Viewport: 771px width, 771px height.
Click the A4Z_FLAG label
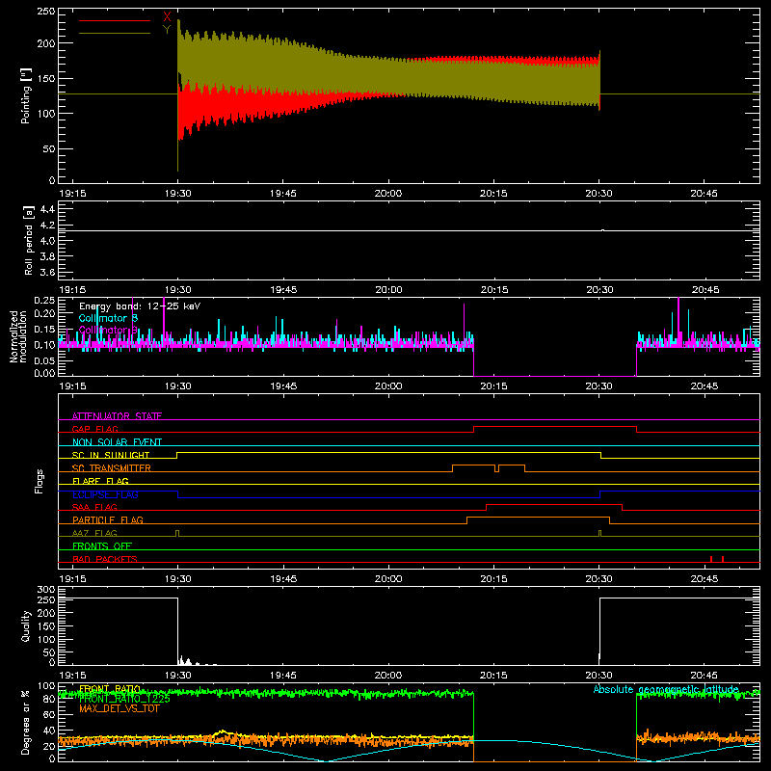pyautogui.click(x=94, y=533)
